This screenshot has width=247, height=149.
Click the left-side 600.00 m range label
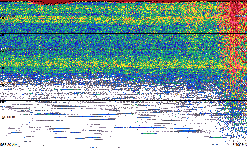pyautogui.click(x=8, y=49)
